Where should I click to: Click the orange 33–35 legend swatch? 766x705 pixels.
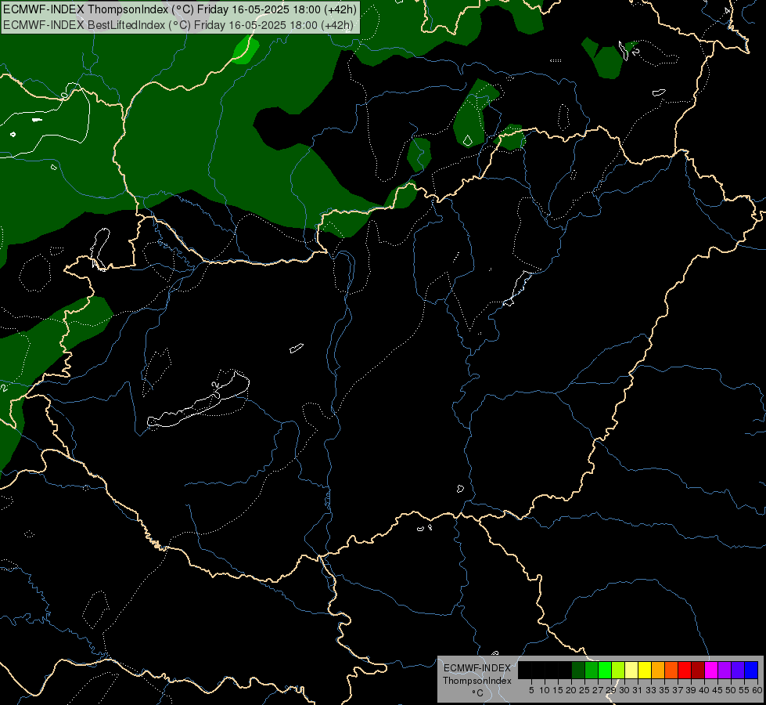[x=658, y=670]
